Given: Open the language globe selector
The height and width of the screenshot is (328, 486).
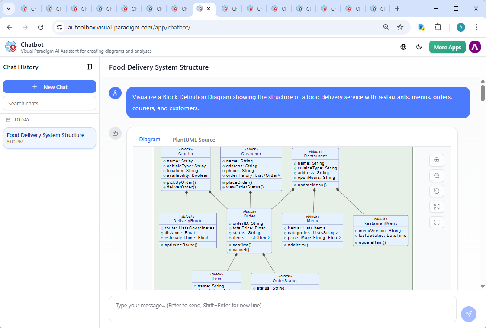Looking at the screenshot, I should [x=403, y=47].
